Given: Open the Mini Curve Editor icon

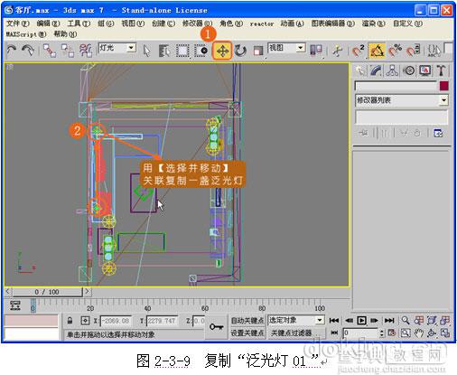Looking at the screenshot, I should click(x=15, y=305).
